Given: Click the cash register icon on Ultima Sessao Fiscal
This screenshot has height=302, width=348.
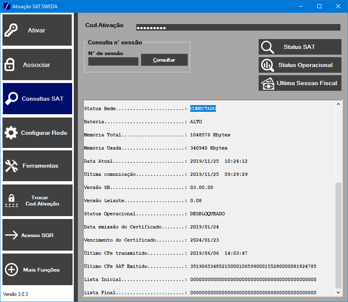Looking at the screenshot, I should click(268, 83).
